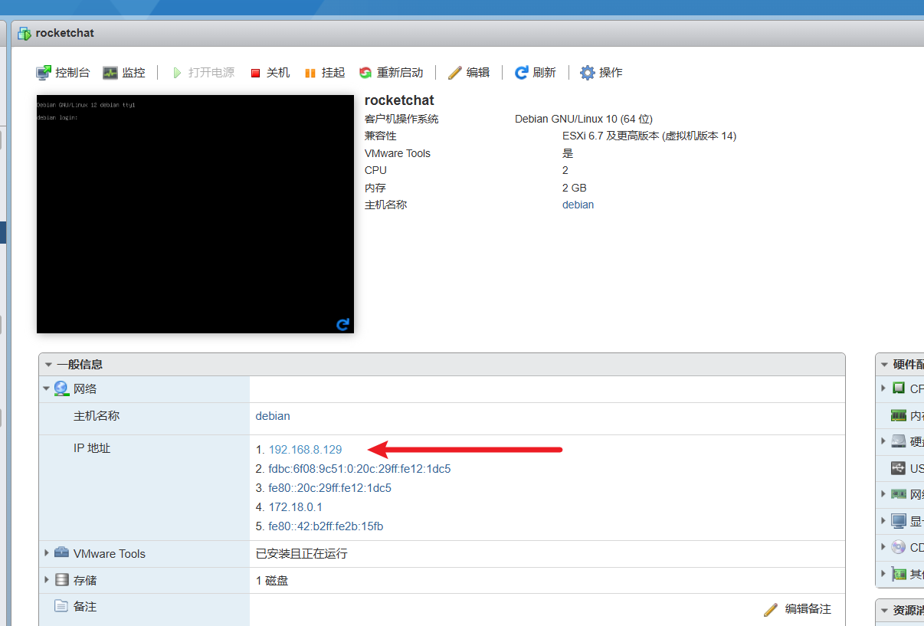The image size is (924, 626).
Task: Click the VMware Tools toolbox icon
Action: (61, 553)
